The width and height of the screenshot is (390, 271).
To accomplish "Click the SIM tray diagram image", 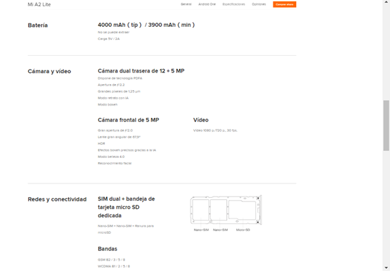I will 226,210.
